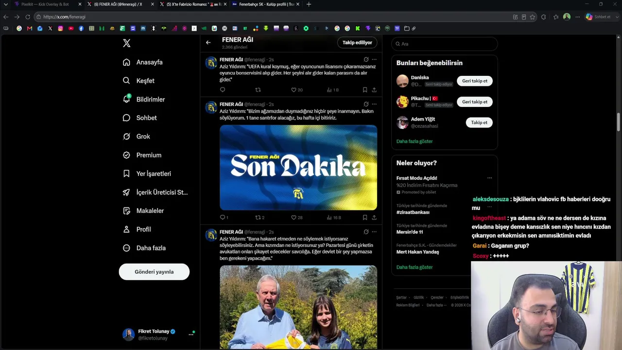The width and height of the screenshot is (622, 350).
Task: Open more options on the UEFA kural tweet
Action: point(374,60)
